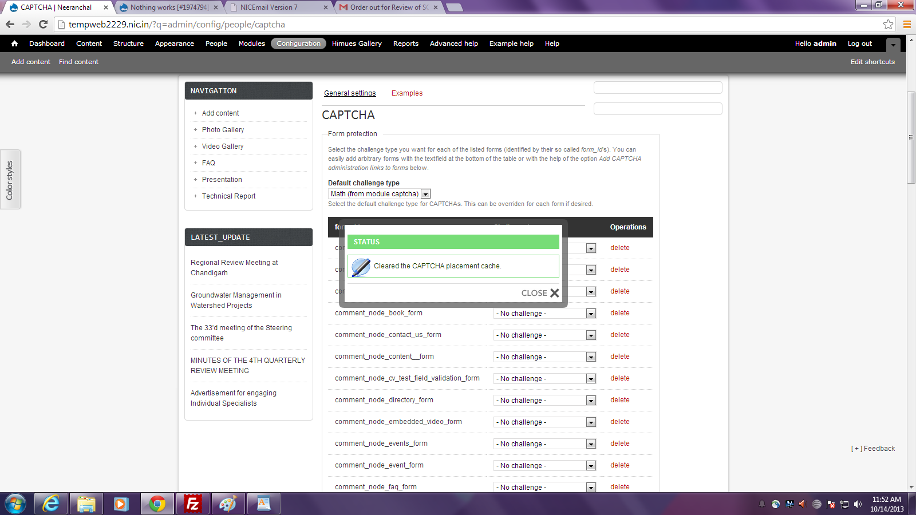Close the Gmail 'Order out for Review' tab
The height and width of the screenshot is (515, 916).
pyautogui.click(x=436, y=7)
